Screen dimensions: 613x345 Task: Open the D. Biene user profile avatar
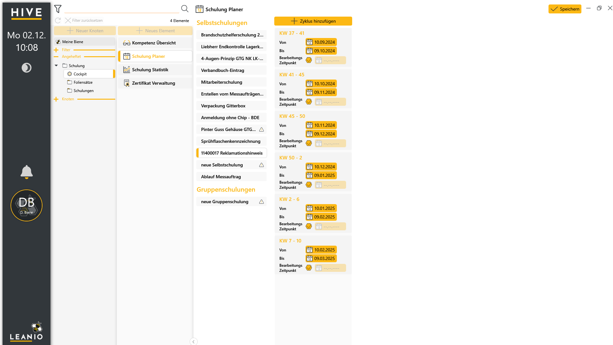[x=26, y=205]
